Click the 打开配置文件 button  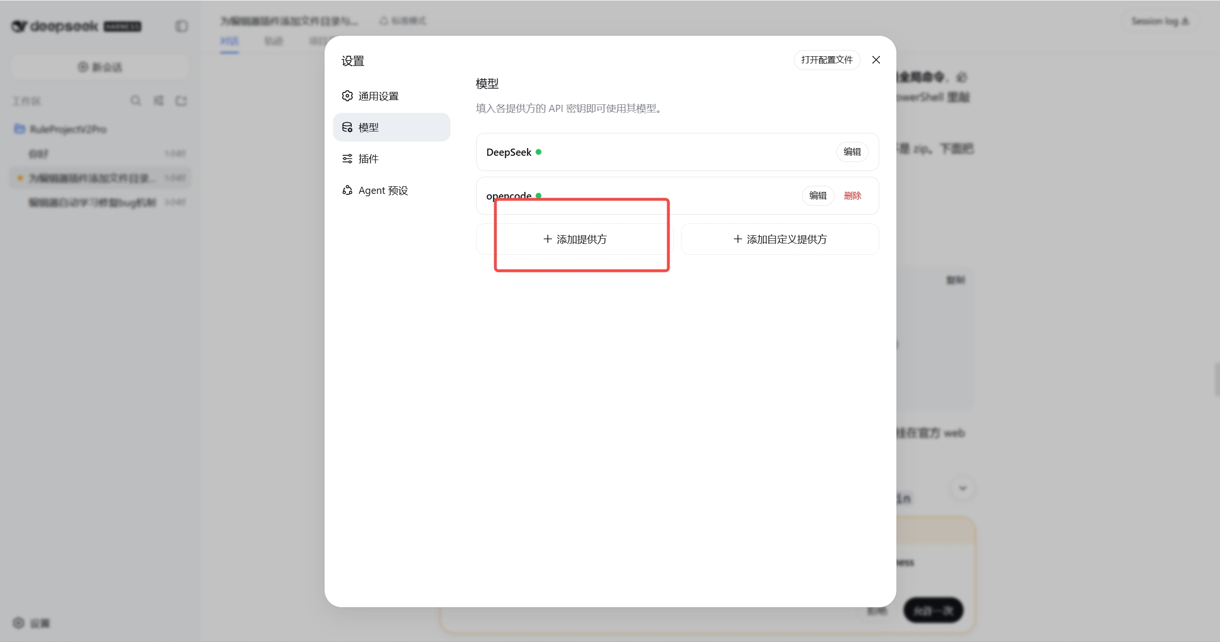pos(827,60)
